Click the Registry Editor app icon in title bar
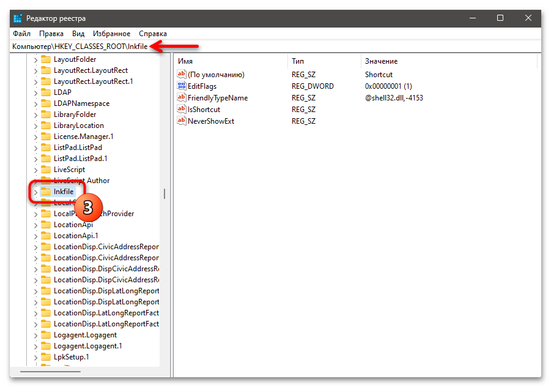 (x=17, y=18)
